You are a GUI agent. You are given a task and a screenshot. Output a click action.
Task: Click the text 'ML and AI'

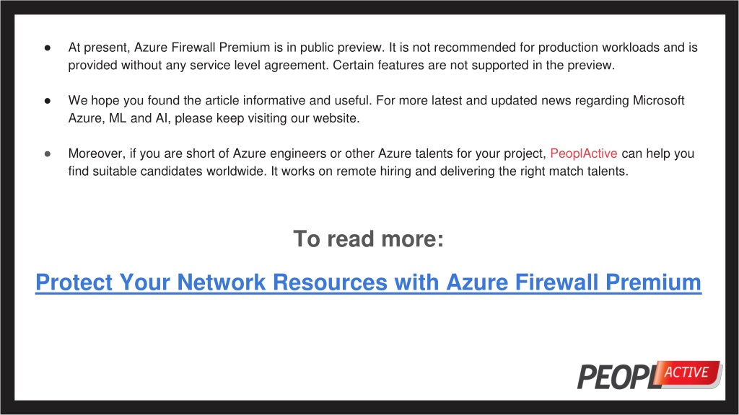(138, 118)
